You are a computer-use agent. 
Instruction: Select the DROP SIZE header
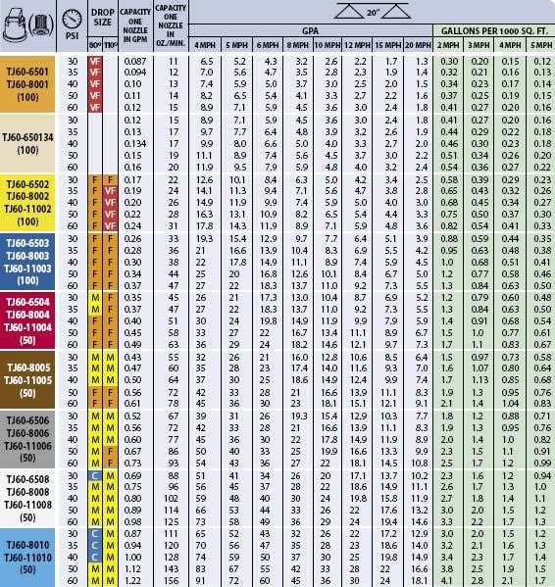coord(103,18)
